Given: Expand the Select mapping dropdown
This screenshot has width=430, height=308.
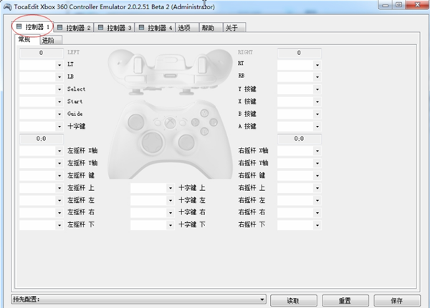Looking at the screenshot, I should [42, 89].
